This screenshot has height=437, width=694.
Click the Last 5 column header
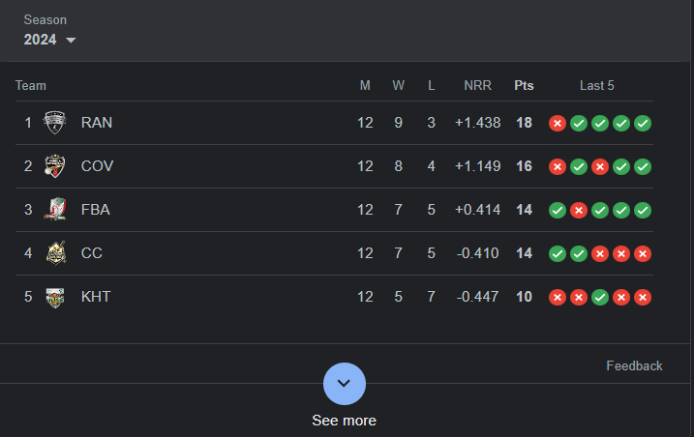[x=596, y=85]
